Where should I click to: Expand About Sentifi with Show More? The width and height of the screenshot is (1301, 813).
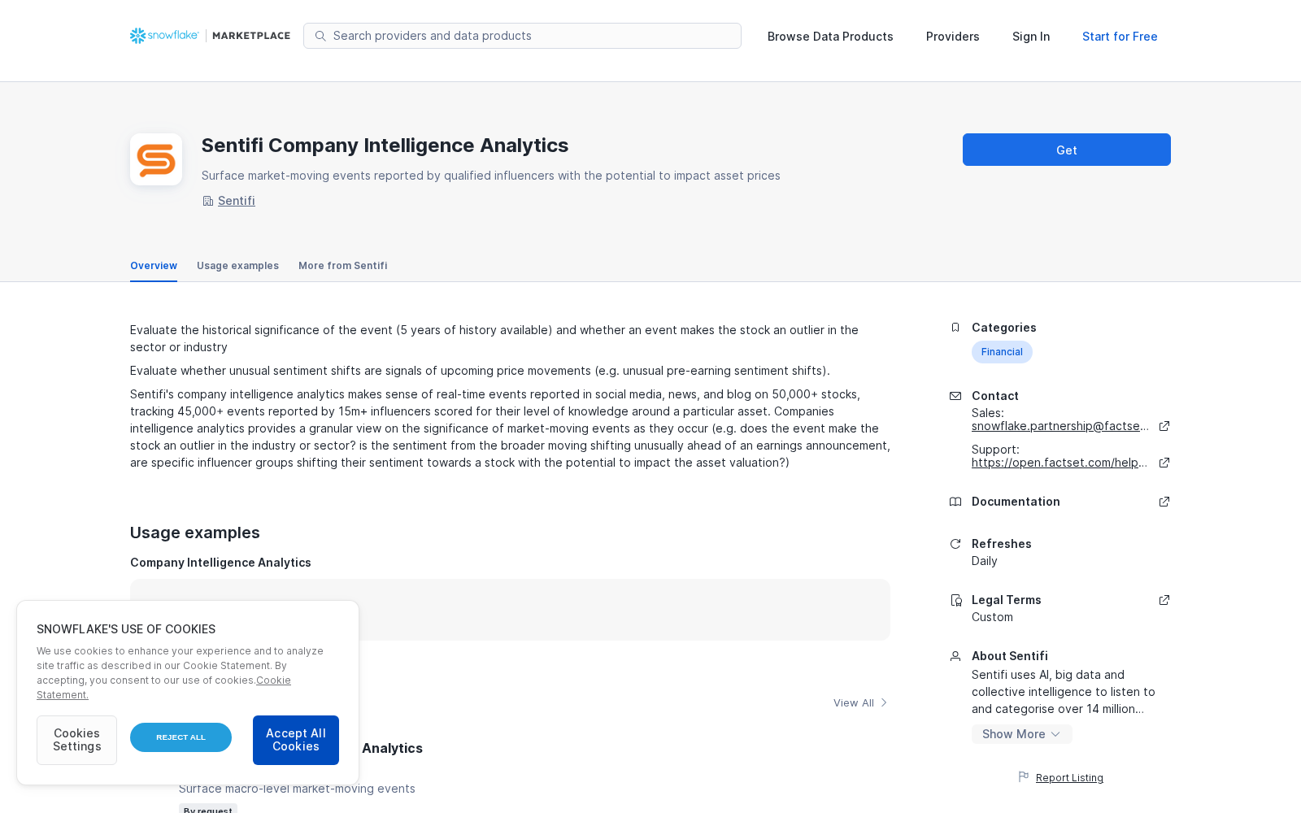(x=1021, y=734)
